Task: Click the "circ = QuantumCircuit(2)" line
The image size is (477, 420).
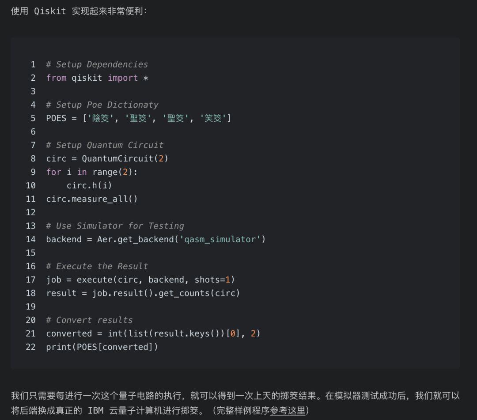Action: click(107, 158)
